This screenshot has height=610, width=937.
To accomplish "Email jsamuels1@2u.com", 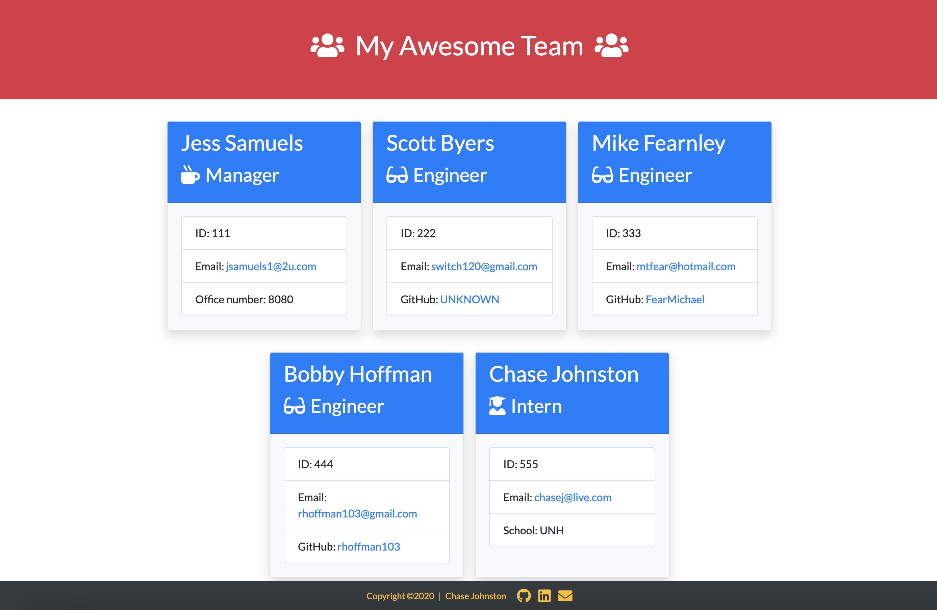I will [271, 266].
